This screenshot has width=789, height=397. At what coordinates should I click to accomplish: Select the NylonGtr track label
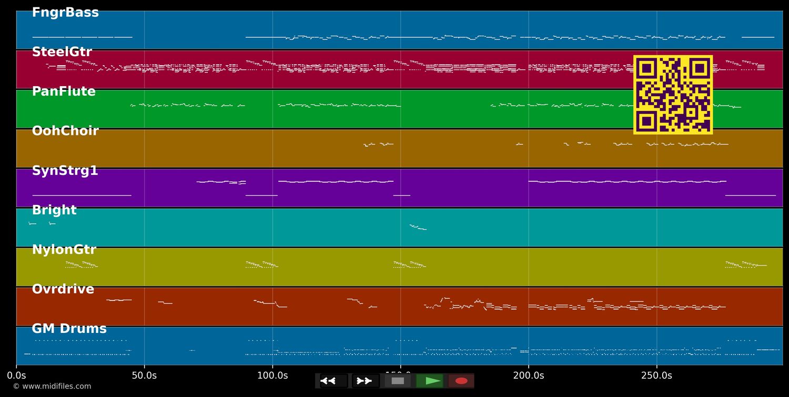(64, 250)
